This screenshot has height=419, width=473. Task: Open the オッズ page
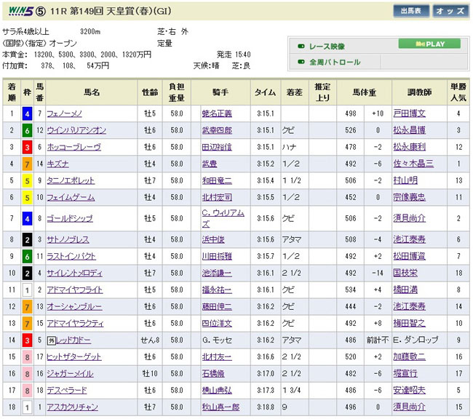pyautogui.click(x=450, y=12)
